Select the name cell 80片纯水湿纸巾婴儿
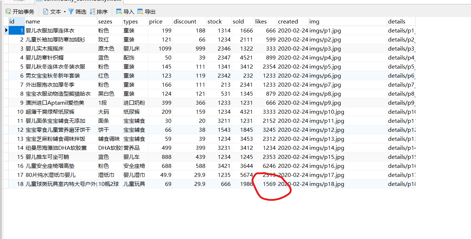The image size is (471, 239). (61, 175)
